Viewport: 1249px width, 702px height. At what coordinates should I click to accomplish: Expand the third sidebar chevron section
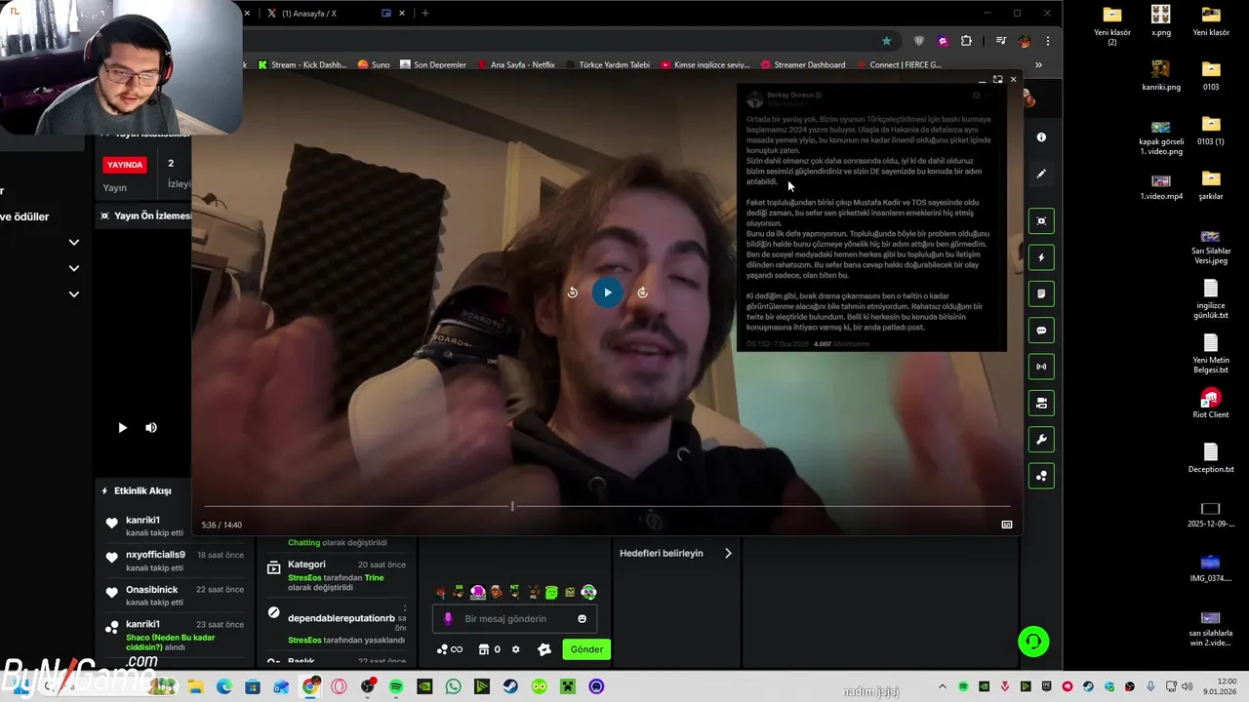73,293
